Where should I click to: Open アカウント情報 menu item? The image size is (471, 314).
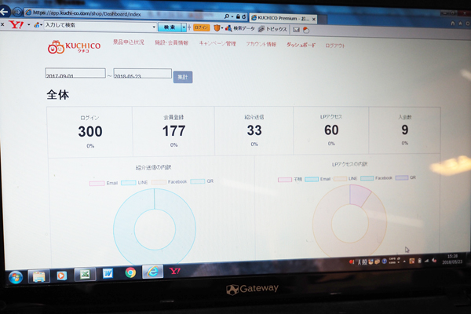[261, 44]
